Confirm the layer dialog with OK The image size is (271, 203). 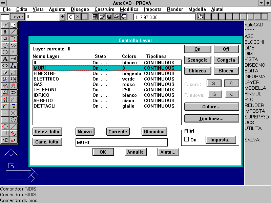(x=103, y=152)
